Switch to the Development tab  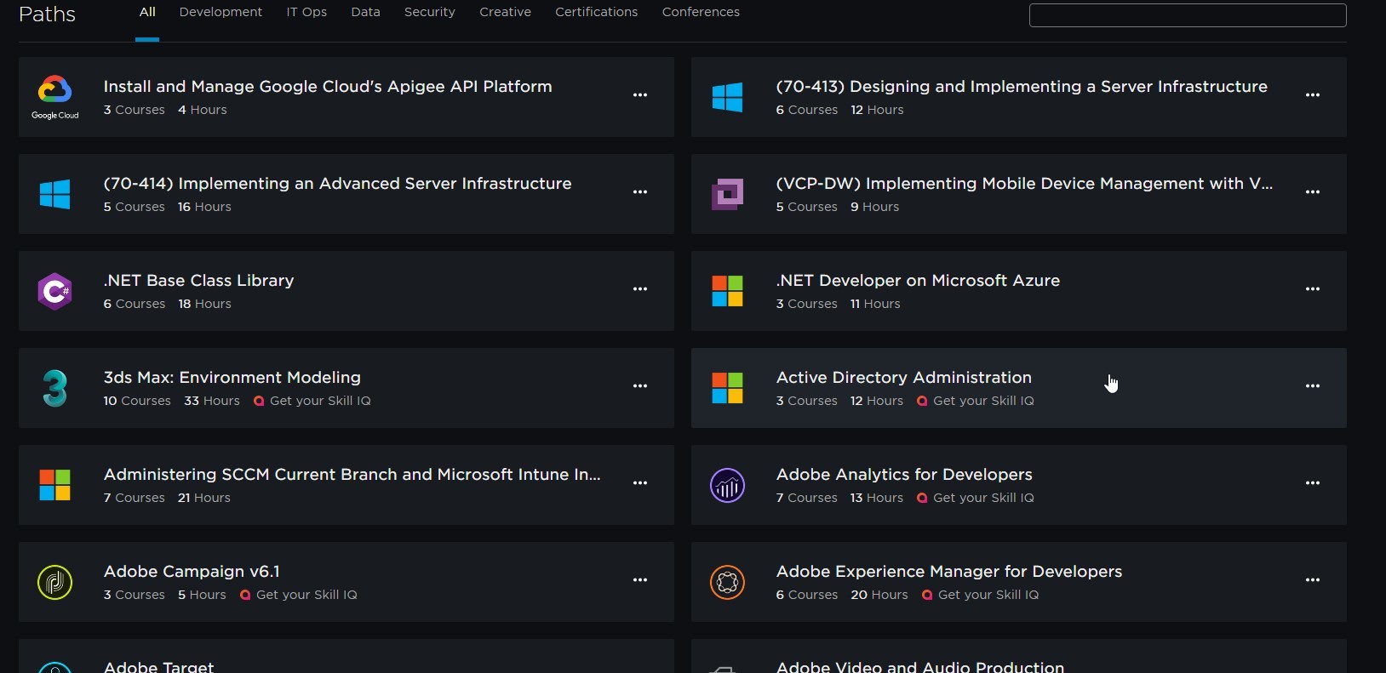pyautogui.click(x=220, y=13)
